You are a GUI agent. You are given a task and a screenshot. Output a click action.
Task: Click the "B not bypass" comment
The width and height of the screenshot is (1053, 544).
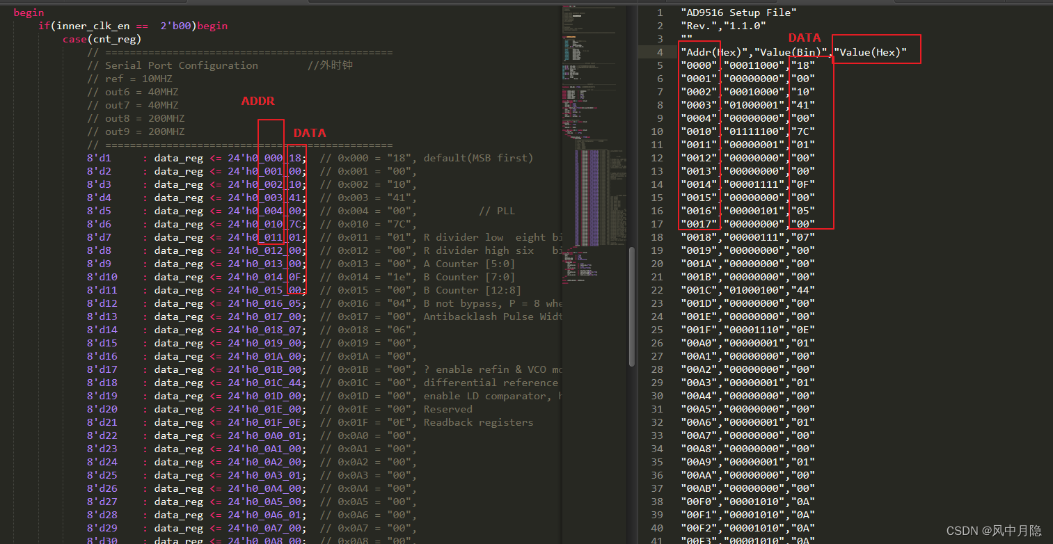460,303
